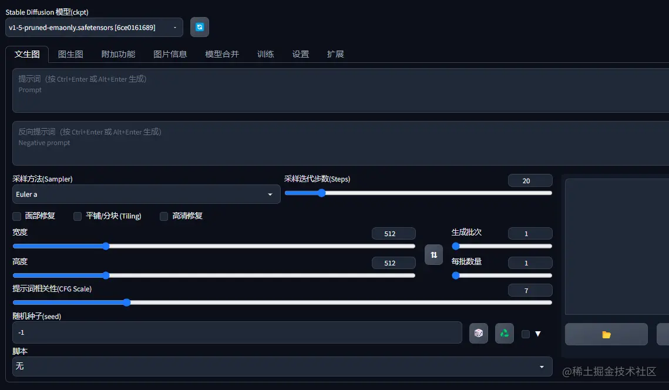
Task: Click the CFG Scale slider handle
Action: [126, 302]
